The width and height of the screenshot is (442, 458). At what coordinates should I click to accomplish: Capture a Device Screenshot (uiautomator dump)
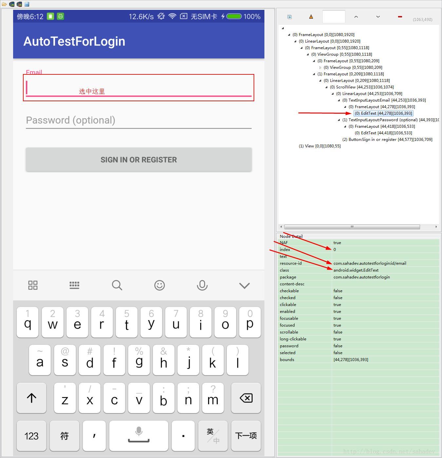point(12,4)
